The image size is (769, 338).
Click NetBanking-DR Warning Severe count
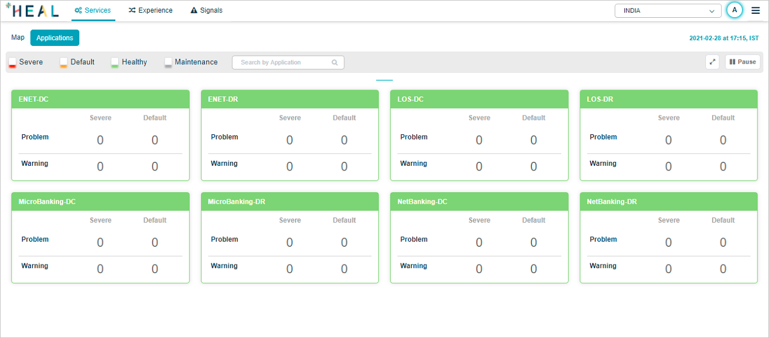point(669,269)
